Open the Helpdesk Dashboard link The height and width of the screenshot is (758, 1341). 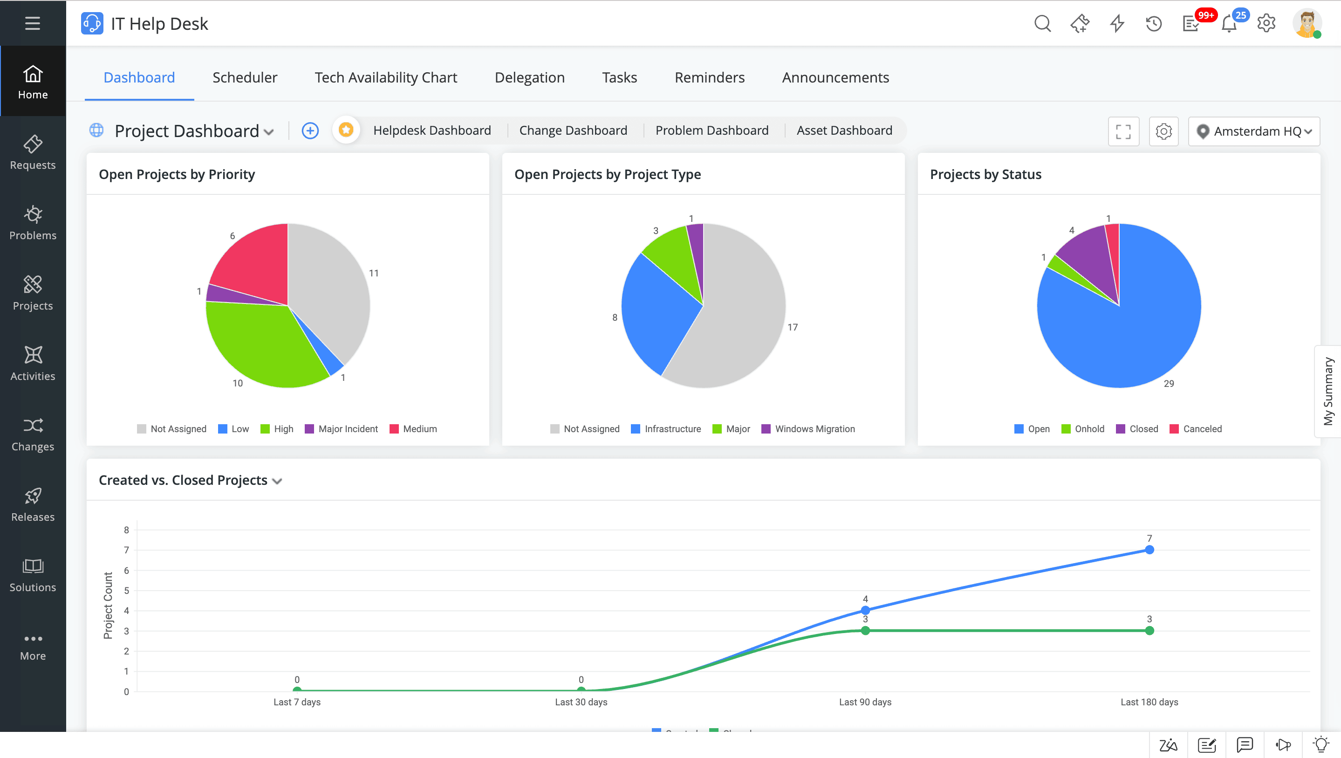pyautogui.click(x=431, y=130)
